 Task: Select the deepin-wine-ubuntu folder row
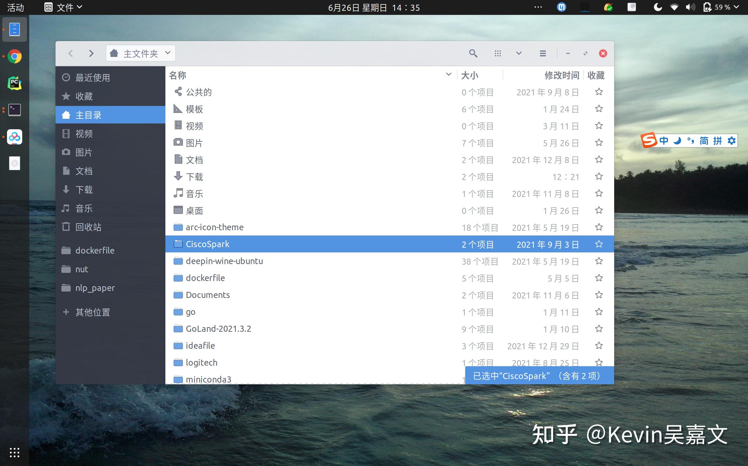coord(224,261)
